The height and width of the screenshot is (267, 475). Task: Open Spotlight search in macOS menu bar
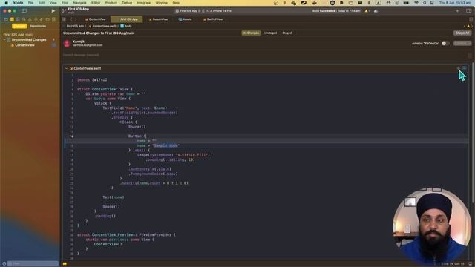point(425,3)
